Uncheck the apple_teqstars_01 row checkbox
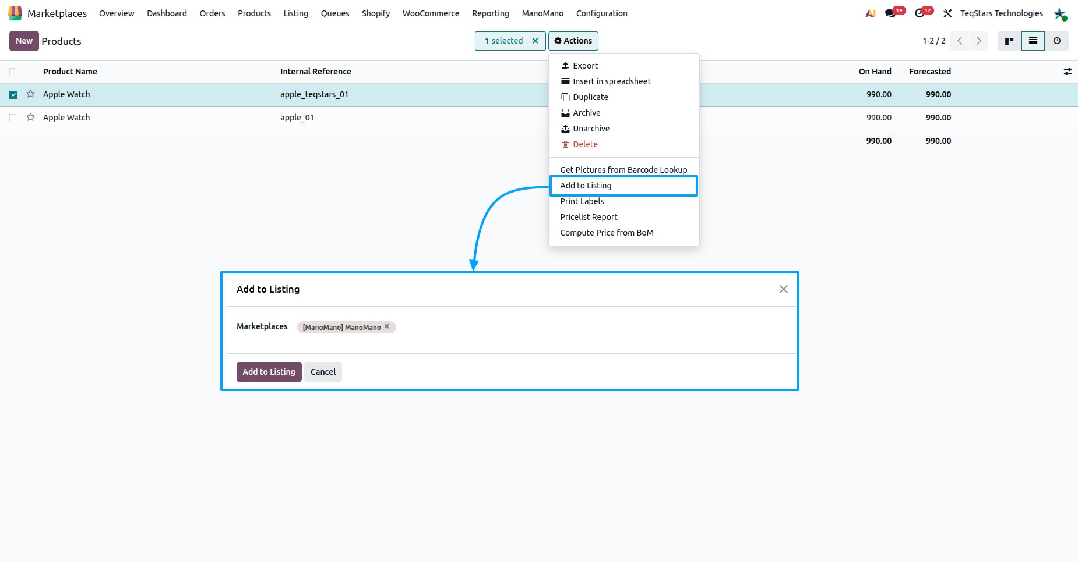Image resolution: width=1078 pixels, height=562 pixels. [13, 95]
